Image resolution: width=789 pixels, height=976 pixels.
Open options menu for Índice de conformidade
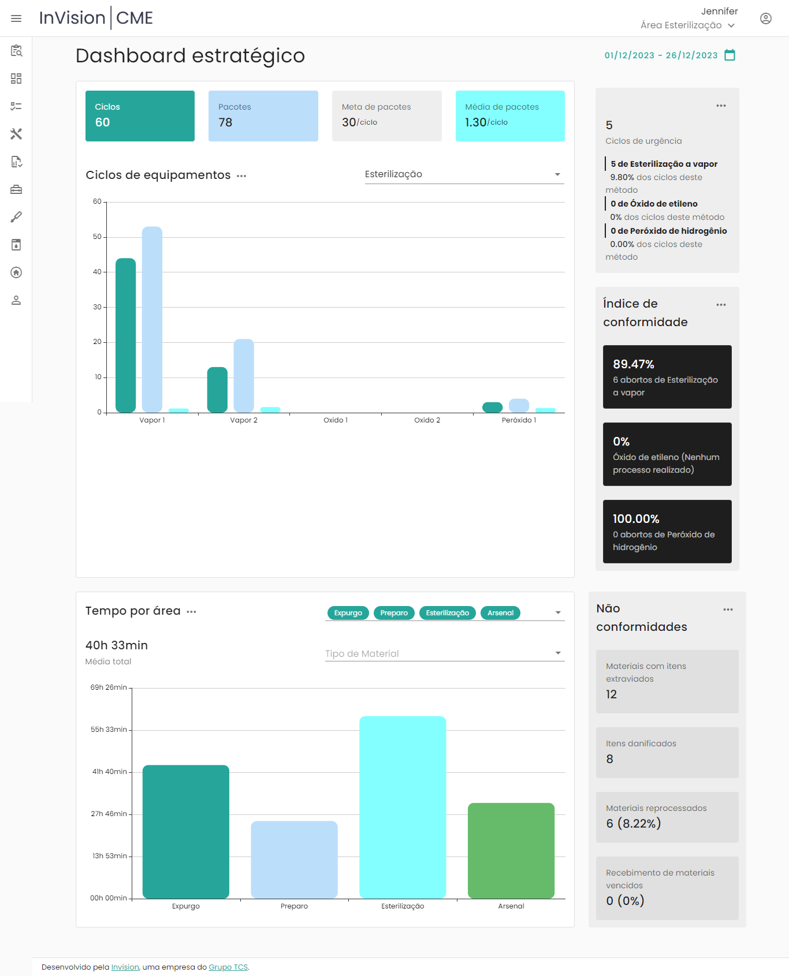click(x=721, y=305)
